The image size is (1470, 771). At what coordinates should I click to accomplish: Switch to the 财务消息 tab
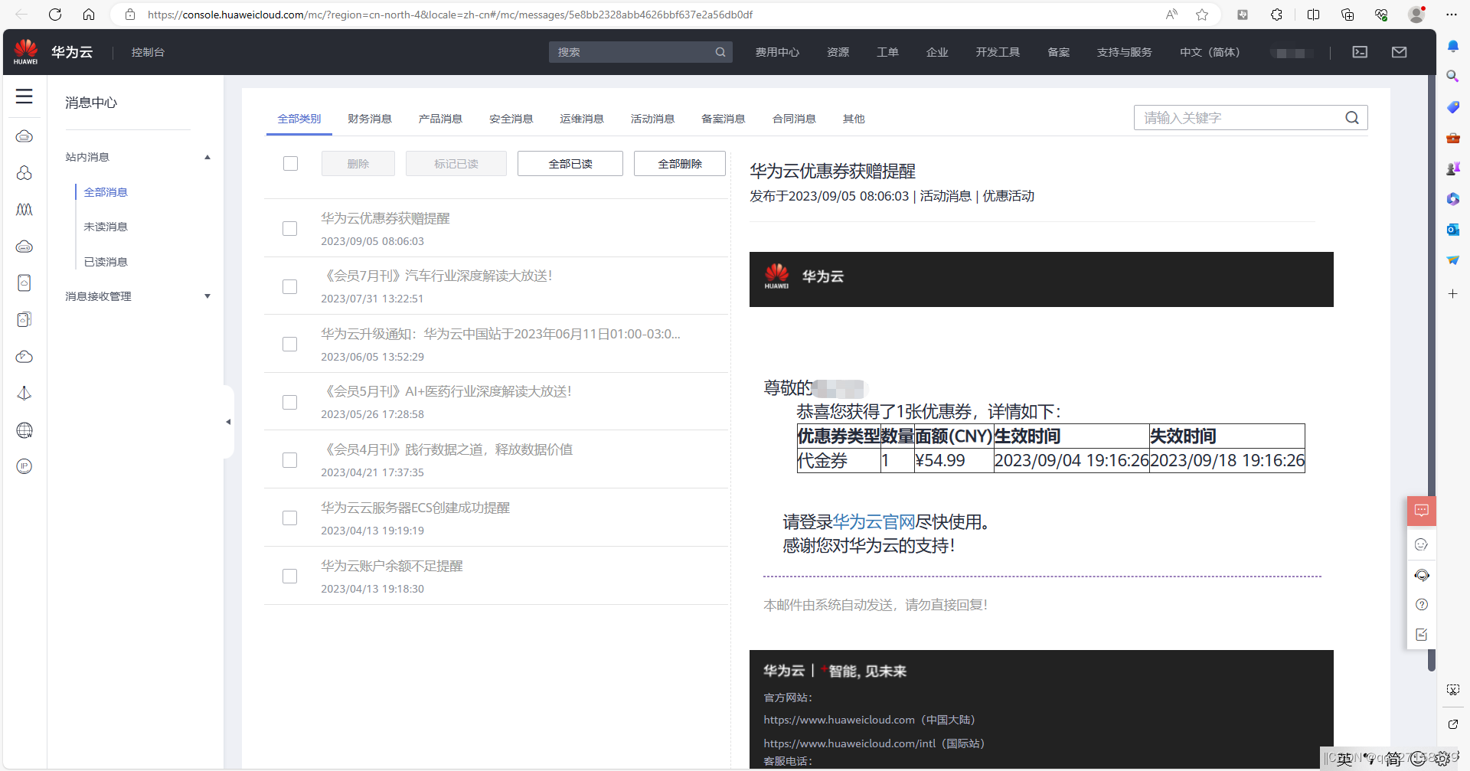(370, 119)
